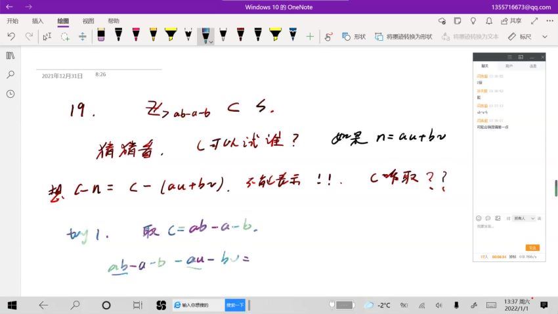Switch to the 插入 (Insert) tab
The height and width of the screenshot is (314, 558).
tap(37, 20)
